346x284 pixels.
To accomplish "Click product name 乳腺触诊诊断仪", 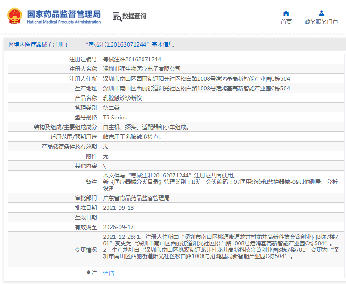I will click(122, 98).
